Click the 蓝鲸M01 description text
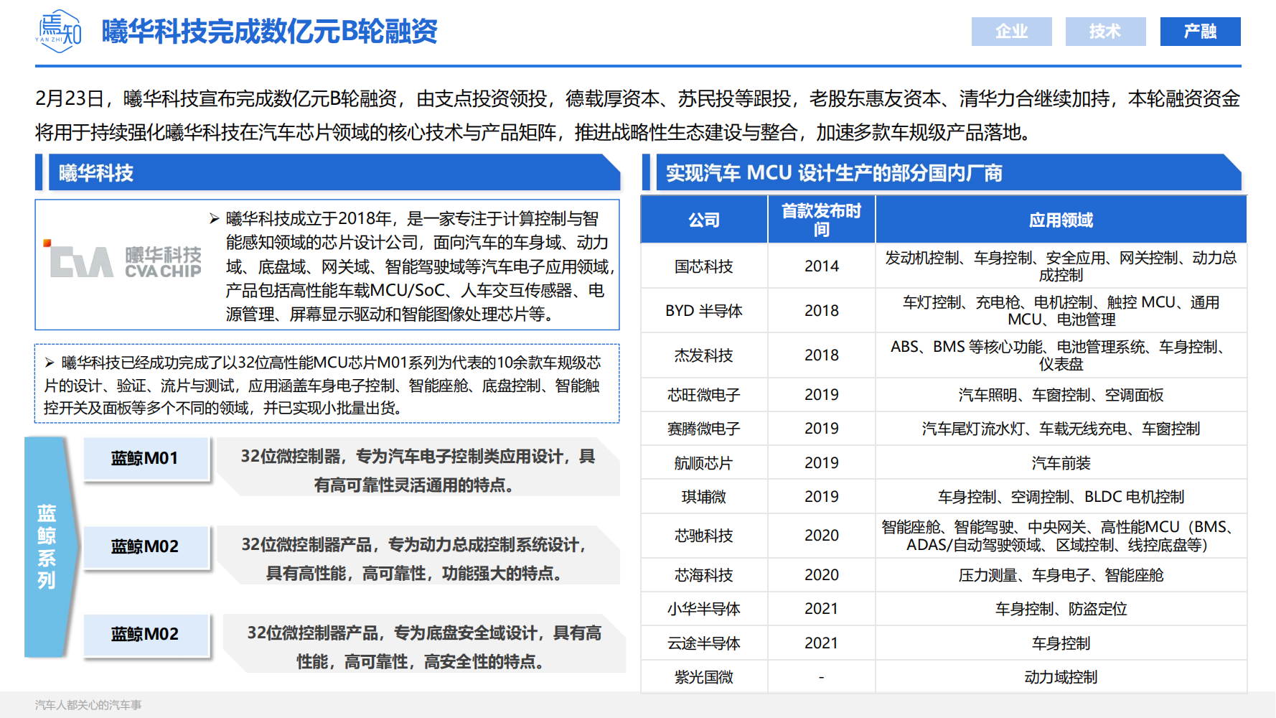Screen dimensions: 1276x718 click(x=418, y=470)
